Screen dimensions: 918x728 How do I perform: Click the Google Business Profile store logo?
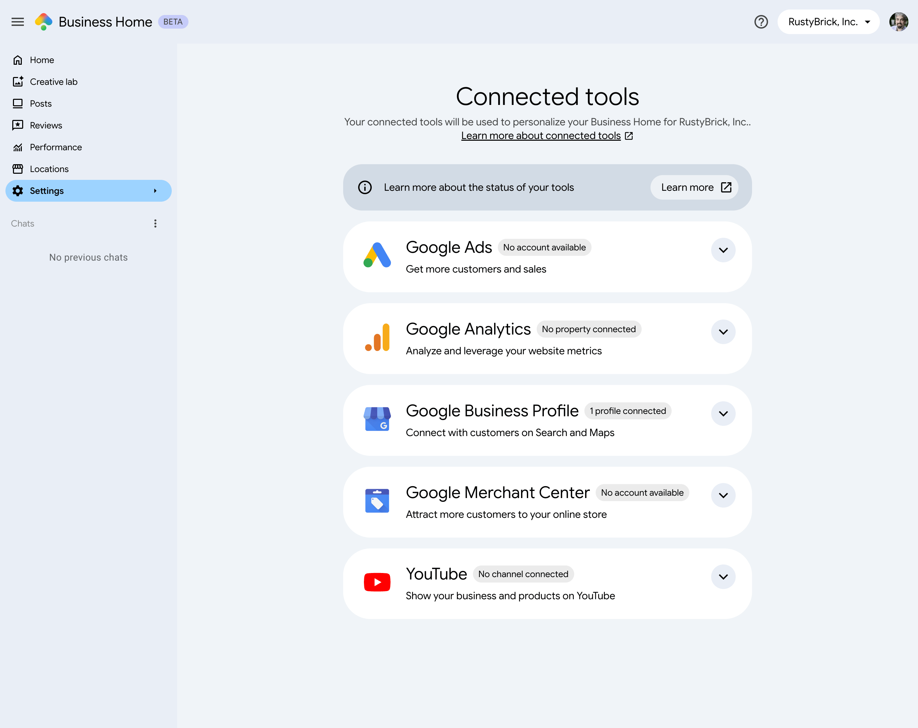[x=377, y=419]
